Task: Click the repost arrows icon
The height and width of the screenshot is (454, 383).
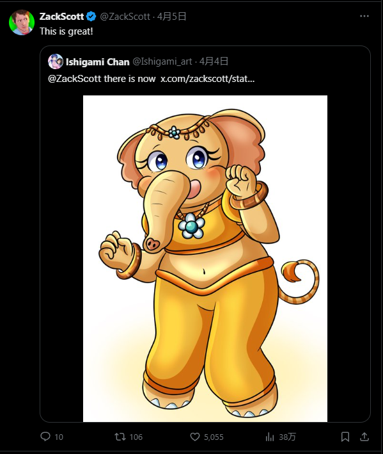Action: pos(120,436)
